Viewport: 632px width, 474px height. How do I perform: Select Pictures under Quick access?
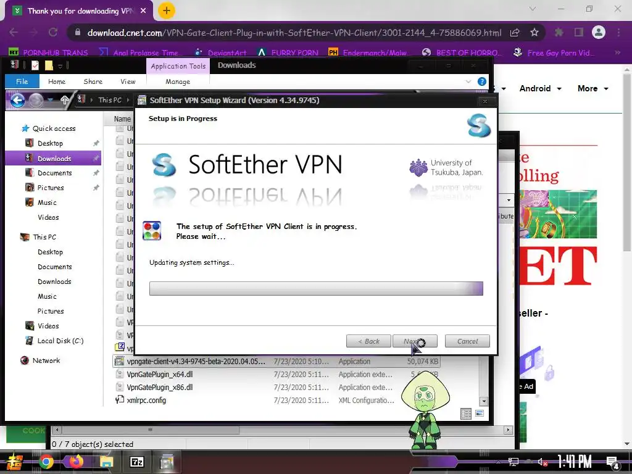click(x=51, y=188)
